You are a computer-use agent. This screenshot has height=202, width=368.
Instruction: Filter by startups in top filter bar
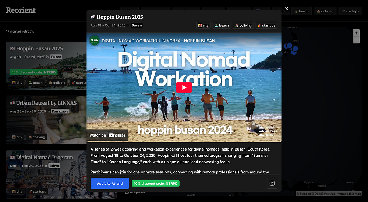point(350,11)
